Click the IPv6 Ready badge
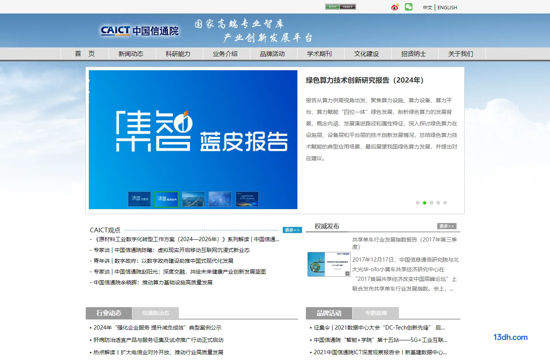Image resolution: width=550 pixels, height=360 pixels. (340, 7)
